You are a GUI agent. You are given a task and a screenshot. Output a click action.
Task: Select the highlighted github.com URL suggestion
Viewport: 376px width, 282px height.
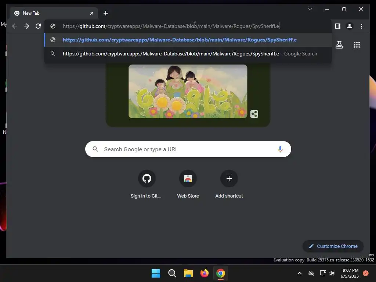click(x=188, y=40)
